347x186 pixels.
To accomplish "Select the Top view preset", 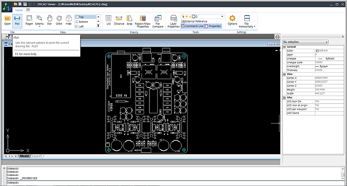I will 85,17.
